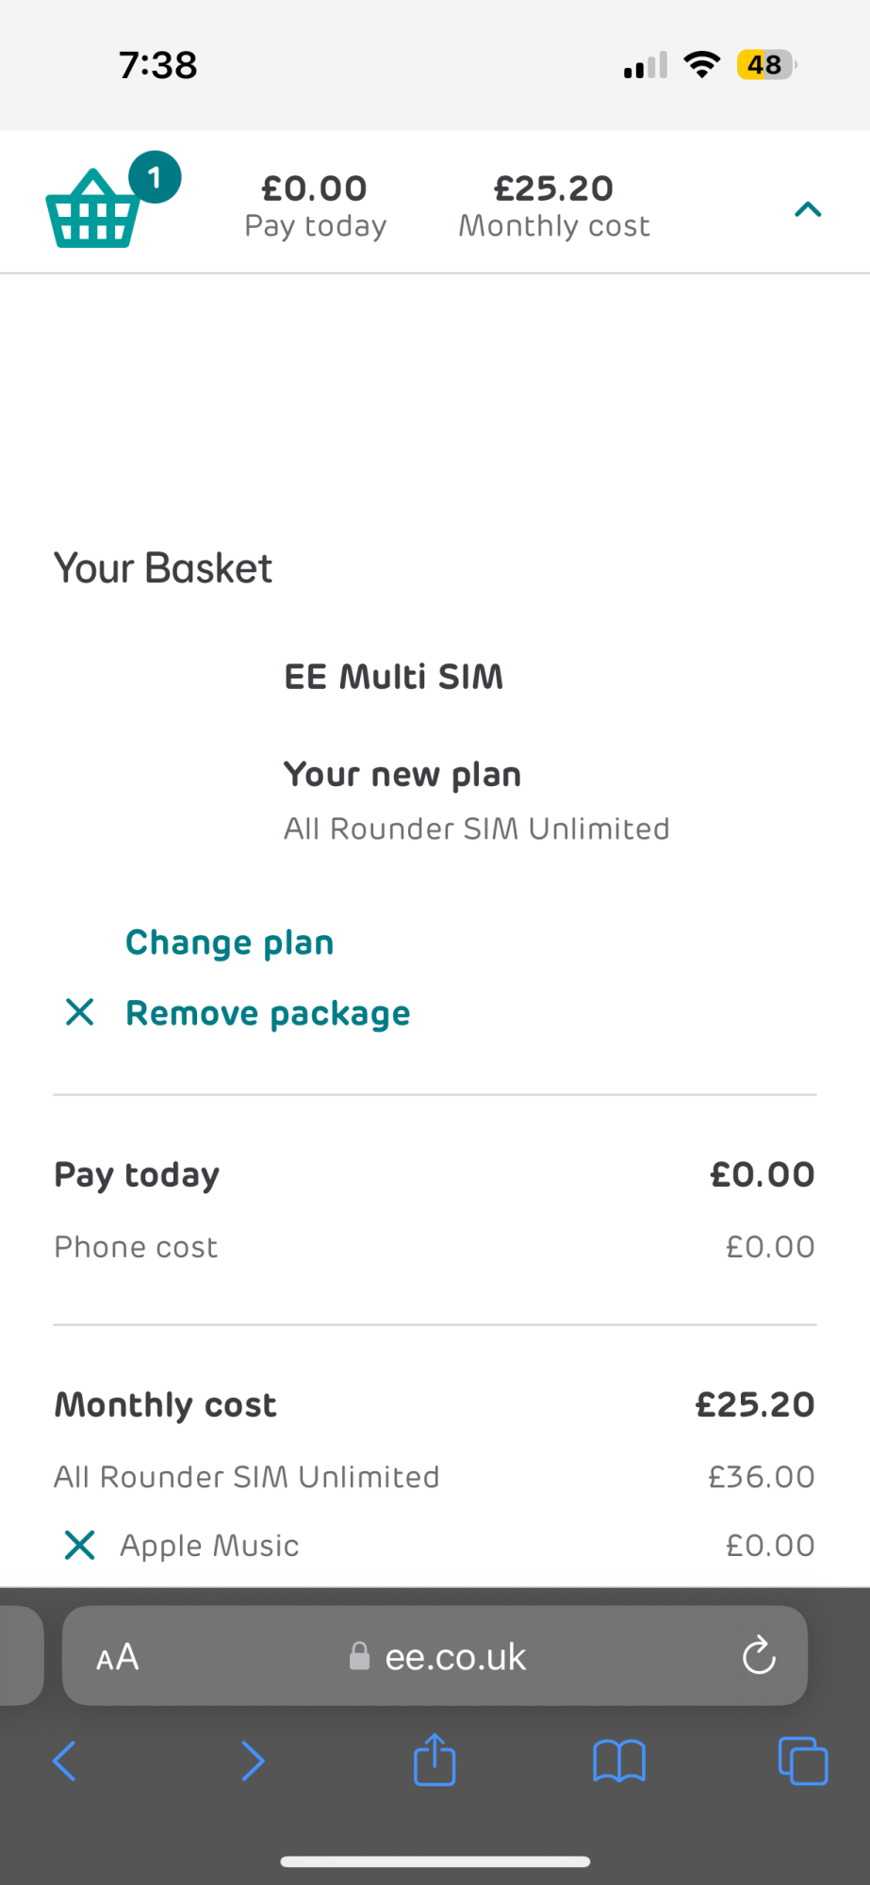Image resolution: width=870 pixels, height=1885 pixels.
Task: Open Safari bookmarks book icon
Action: tap(618, 1761)
